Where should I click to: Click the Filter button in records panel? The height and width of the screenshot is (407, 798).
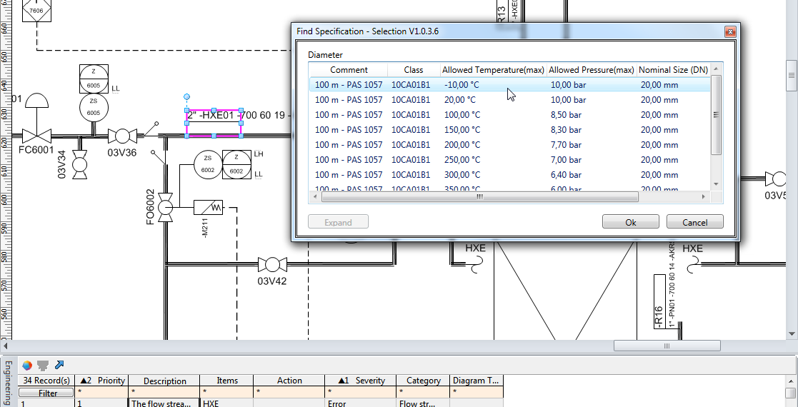48,393
